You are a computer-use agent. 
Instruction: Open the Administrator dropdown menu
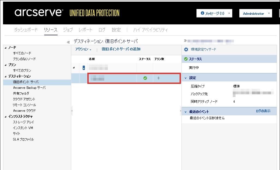coord(255,13)
